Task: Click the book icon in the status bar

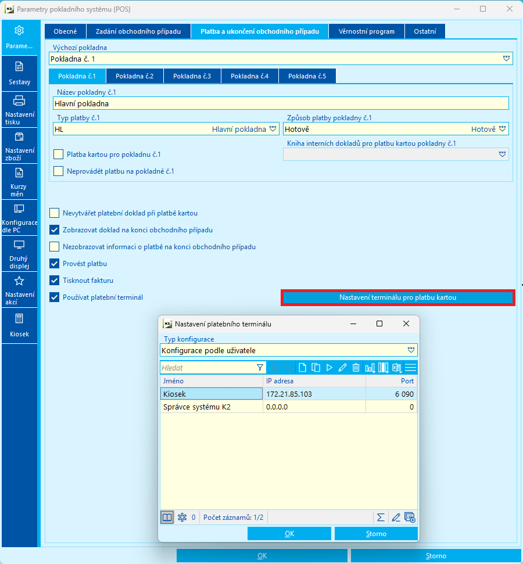Action: pos(167,518)
